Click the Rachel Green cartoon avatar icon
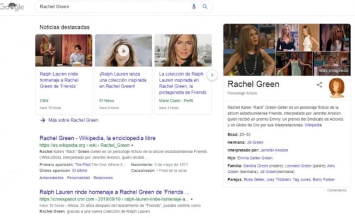 (x=337, y=88)
